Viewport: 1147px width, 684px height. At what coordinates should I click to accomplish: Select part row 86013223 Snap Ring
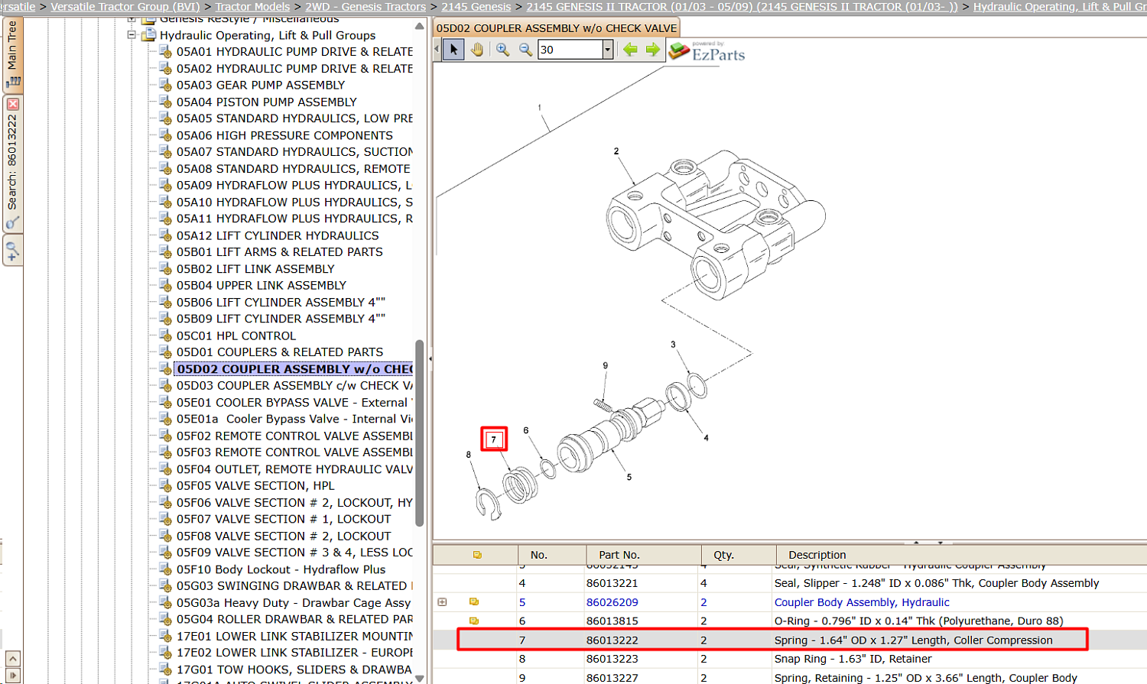pos(790,659)
